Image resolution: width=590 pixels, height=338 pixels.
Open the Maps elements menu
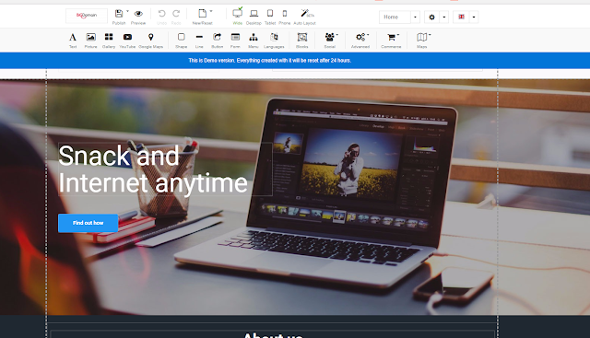(422, 37)
